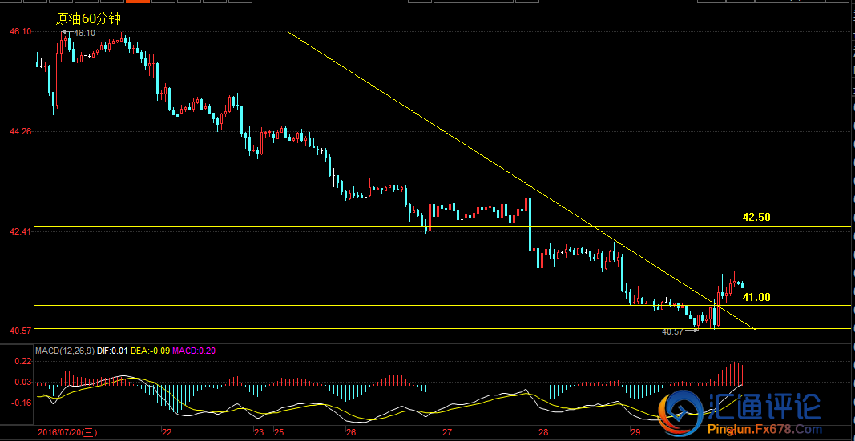This screenshot has height=441, width=855.
Task: Click the 2016/07/20(三) date on time axis
Action: [x=67, y=432]
